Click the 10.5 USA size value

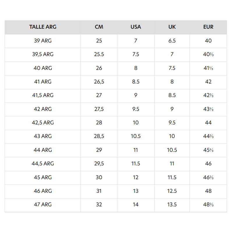pyautogui.click(x=136, y=136)
